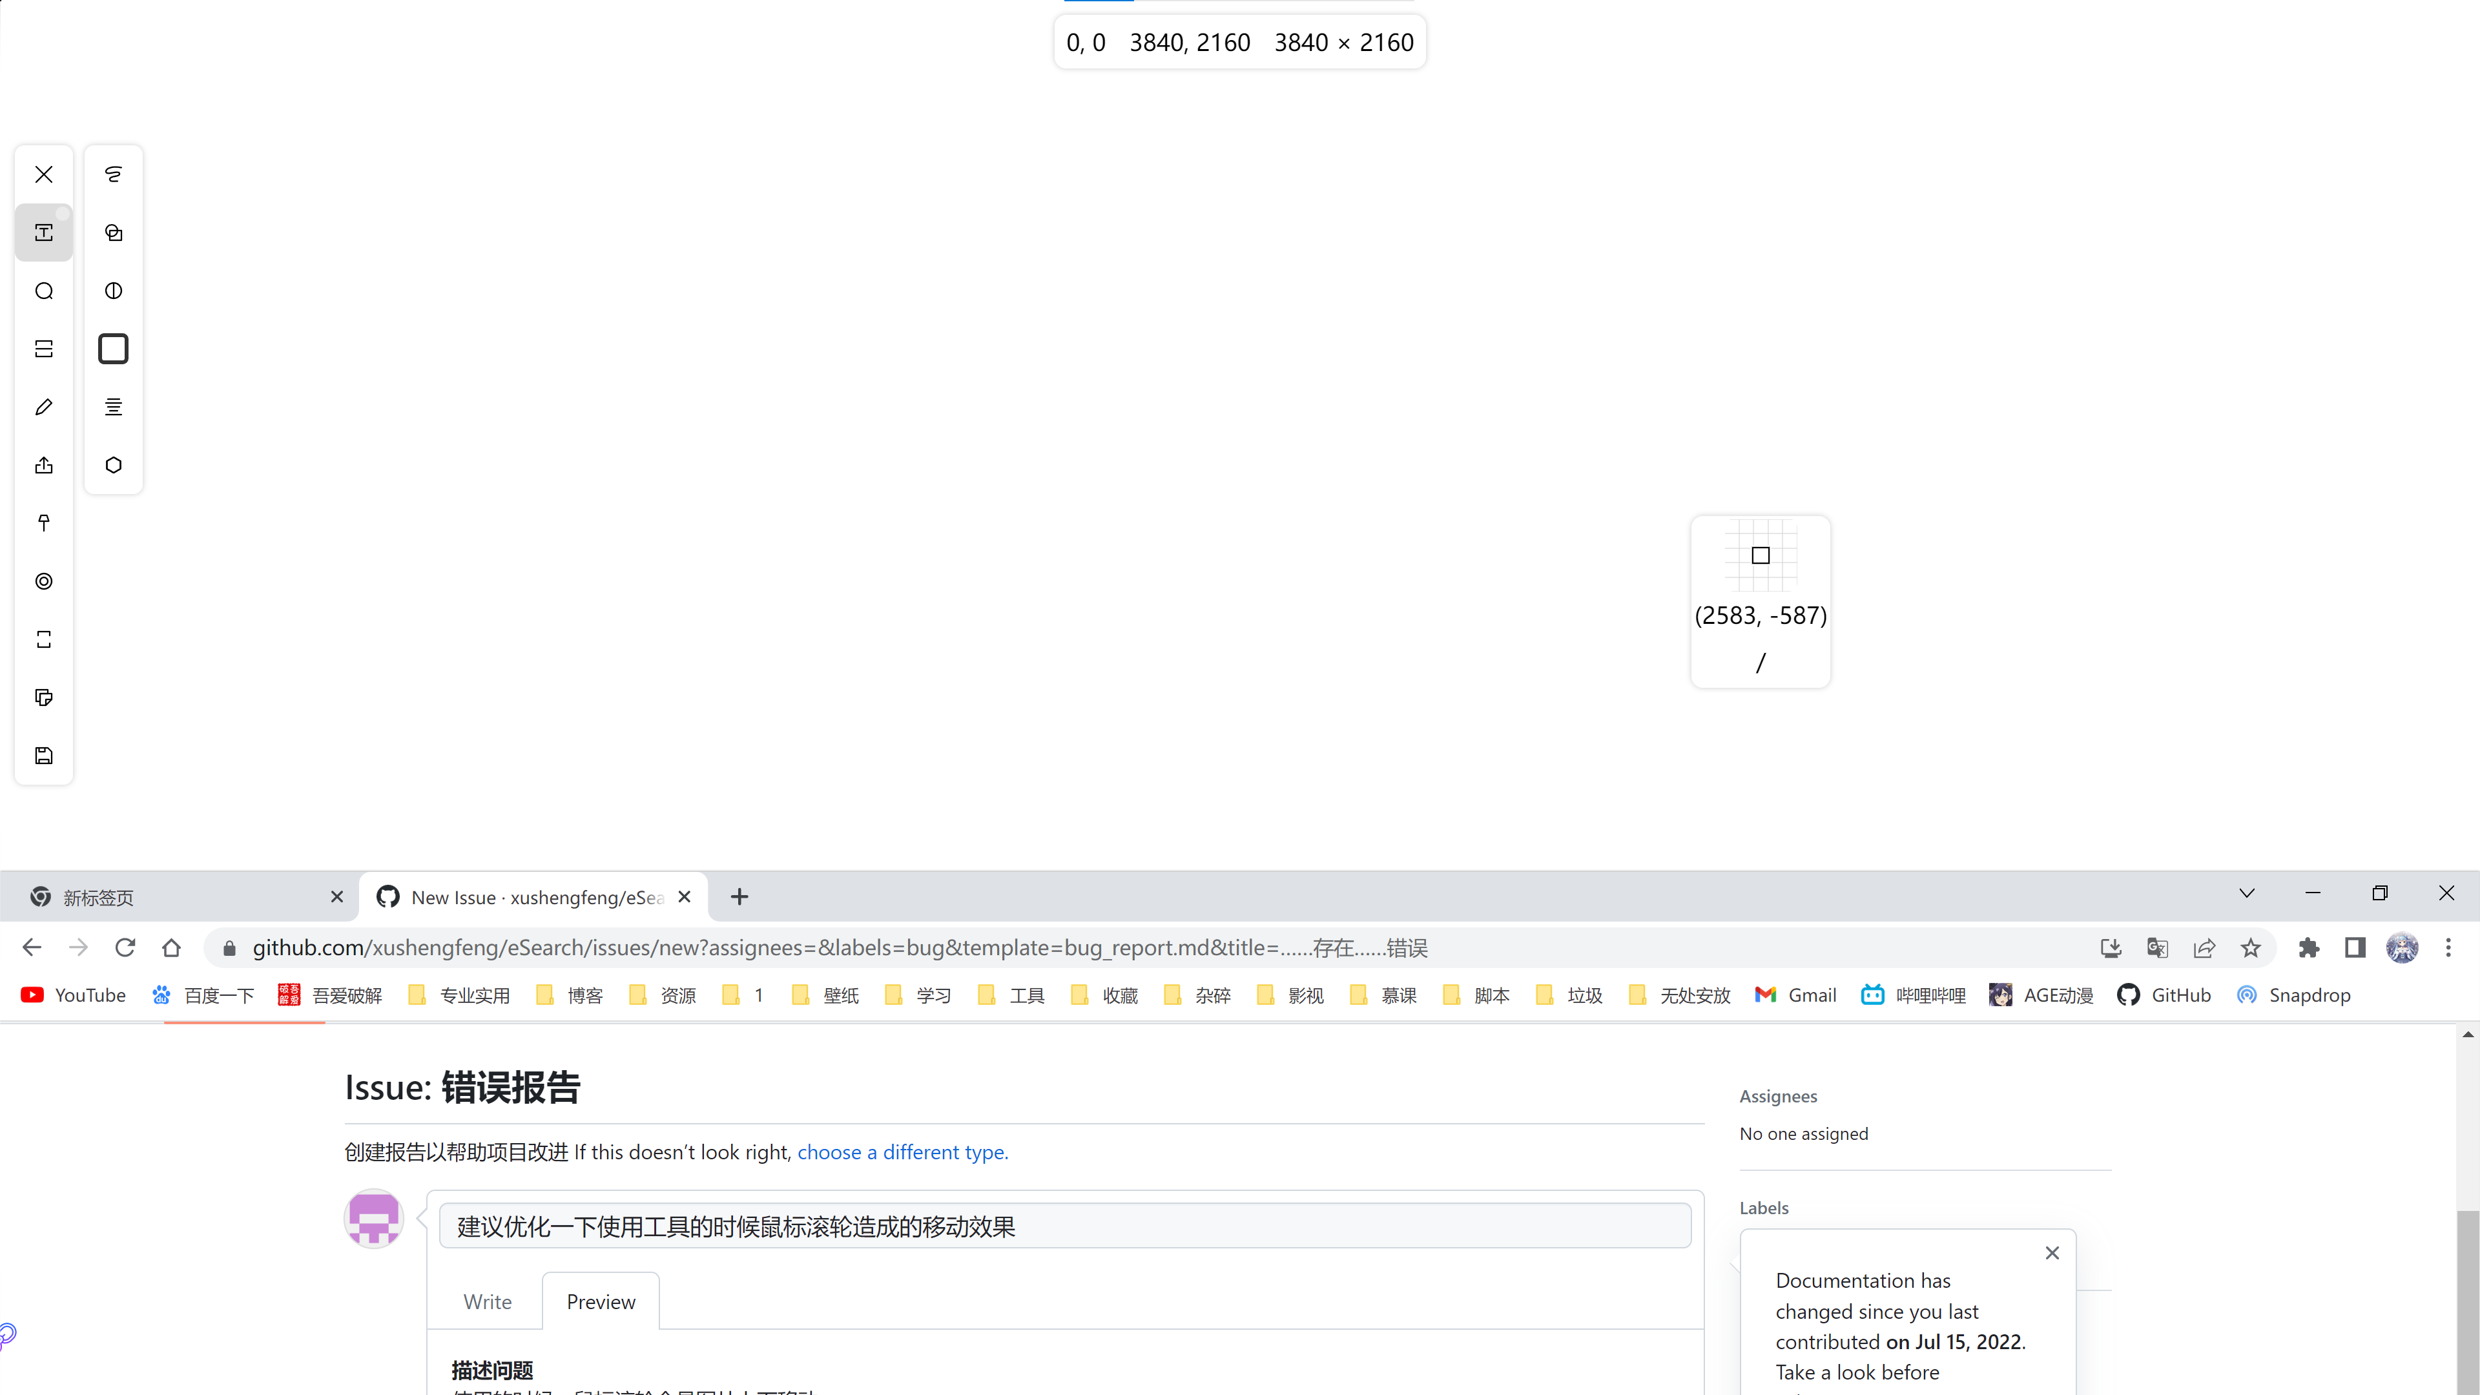Open the Chrome tab search chevron
This screenshot has width=2480, height=1395.
[2247, 893]
